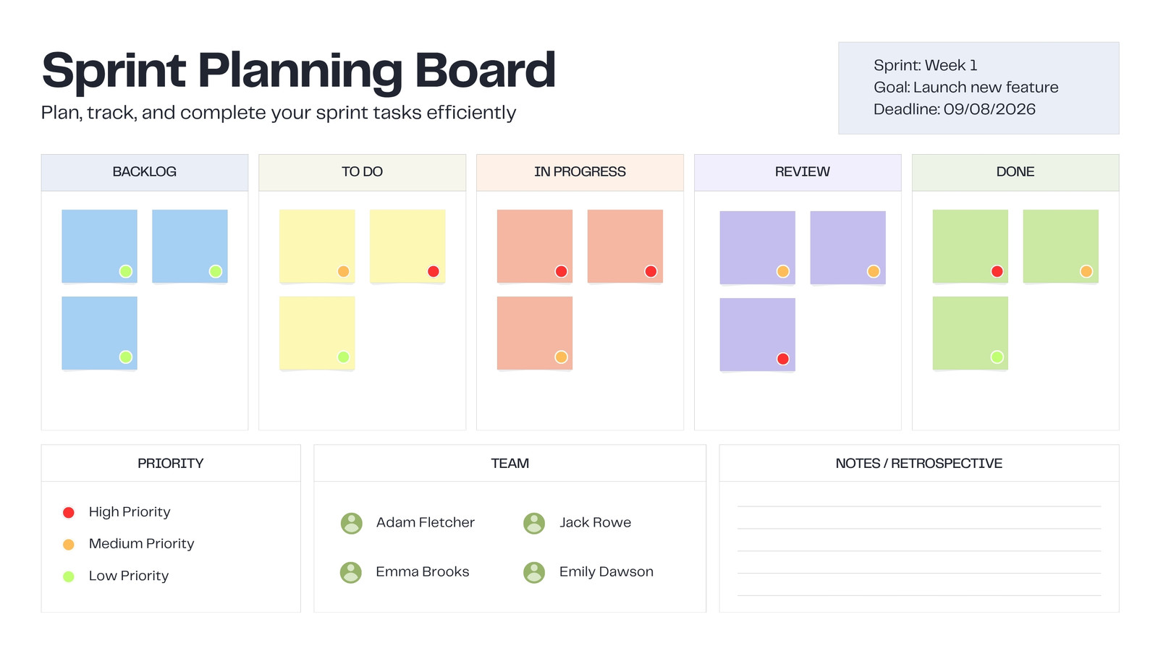Click the DONE column header
Viewport: 1158px width, 651px height.
pyautogui.click(x=1015, y=172)
